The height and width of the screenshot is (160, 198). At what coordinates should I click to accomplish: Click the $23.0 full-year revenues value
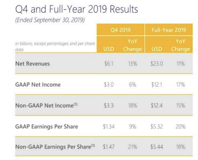point(157,63)
